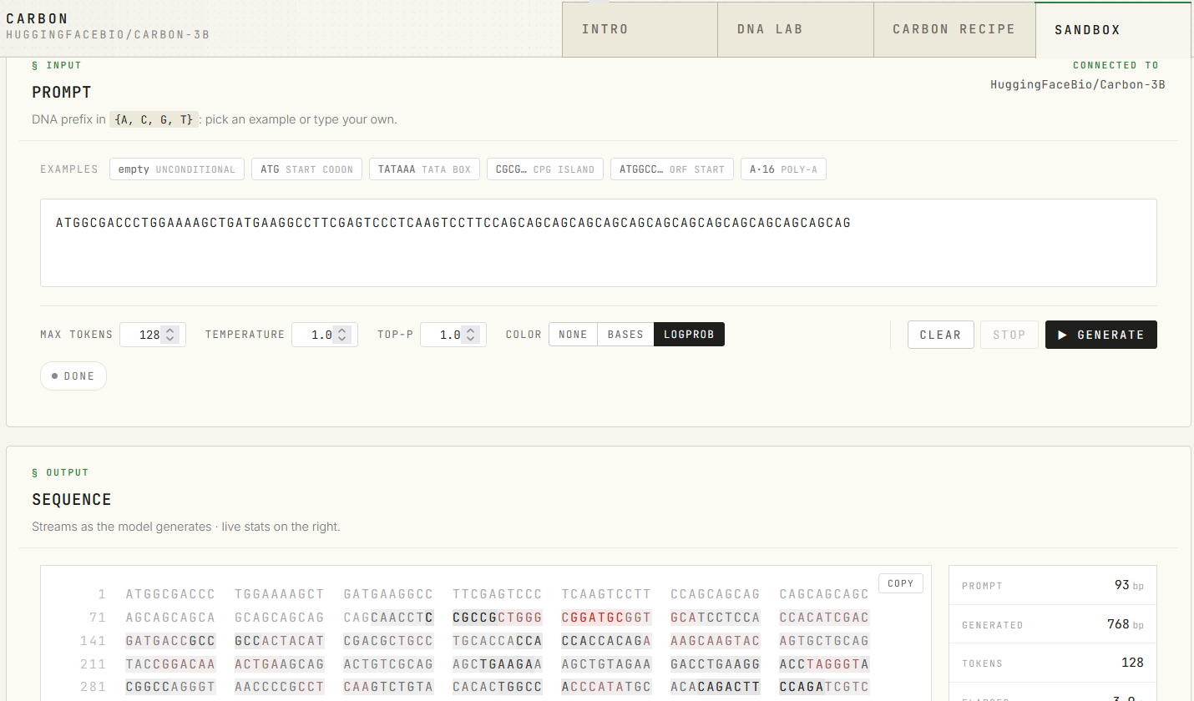Pick the CGCG CPG ISLAND example
Viewport: 1194px width, 701px height.
coord(545,169)
